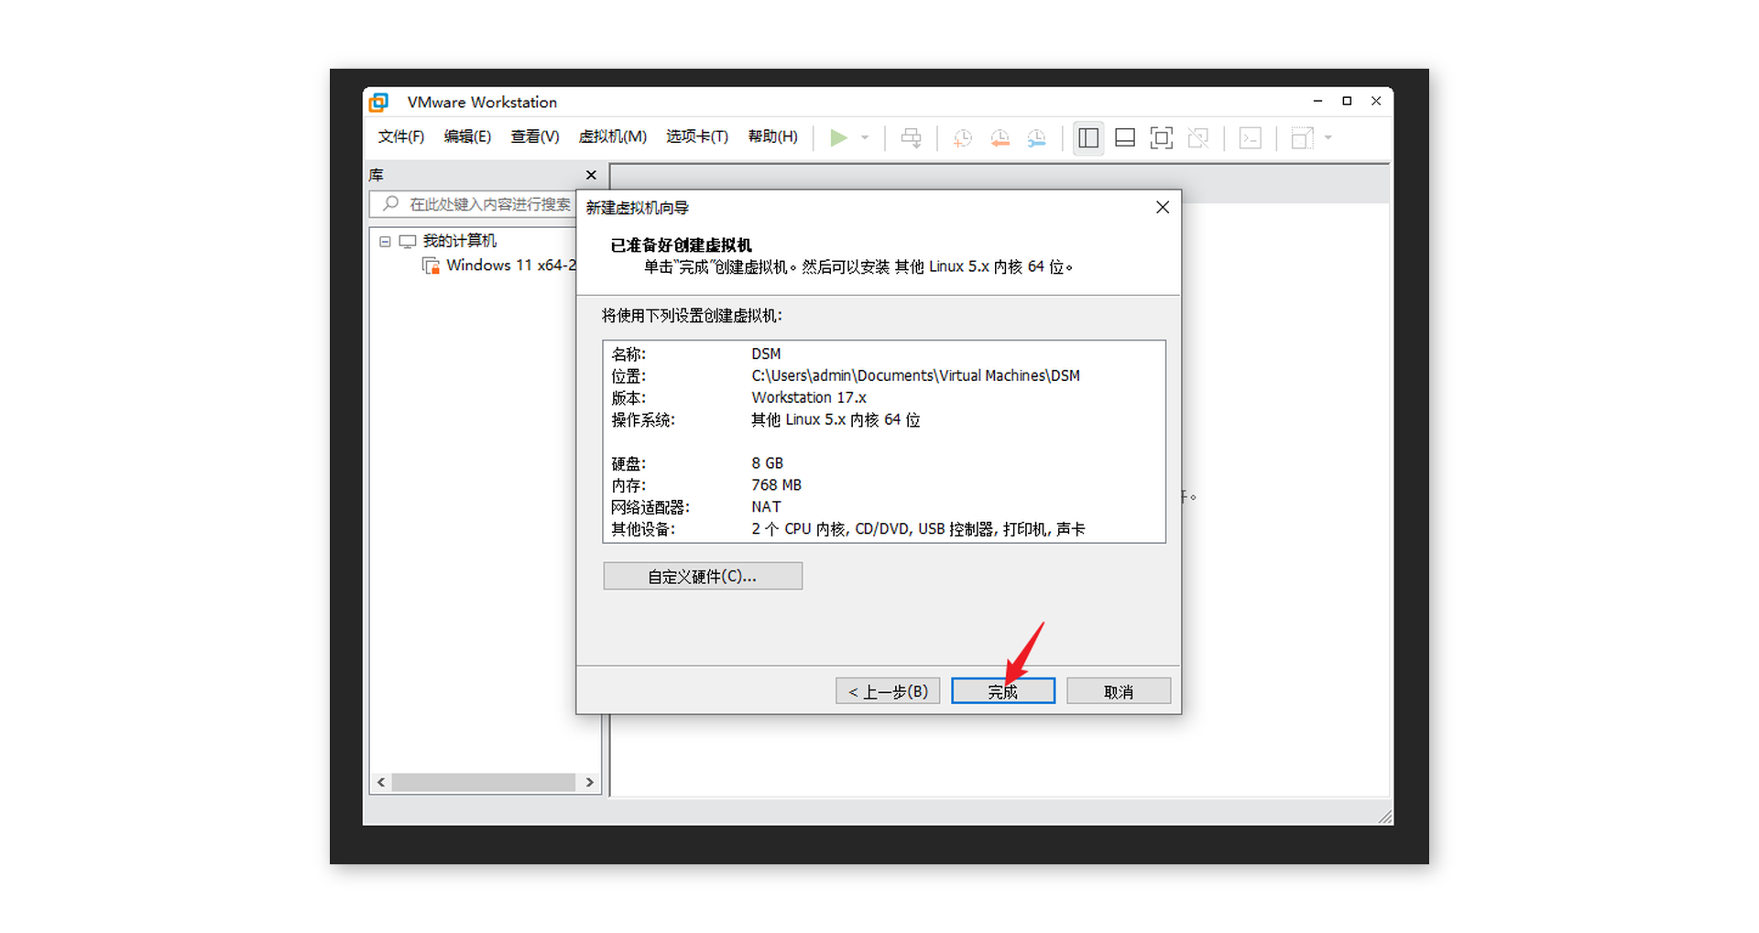Click the 其他设备 CPU and devices line
The height and width of the screenshot is (933, 1759).
(x=918, y=529)
